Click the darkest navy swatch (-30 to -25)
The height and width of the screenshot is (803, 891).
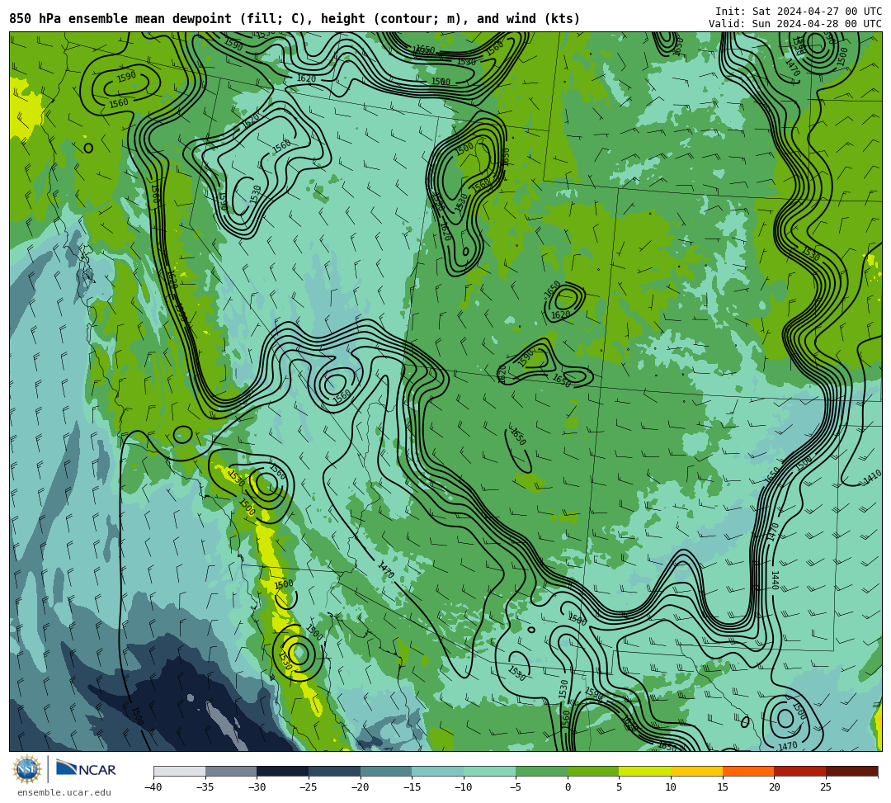pos(283,771)
